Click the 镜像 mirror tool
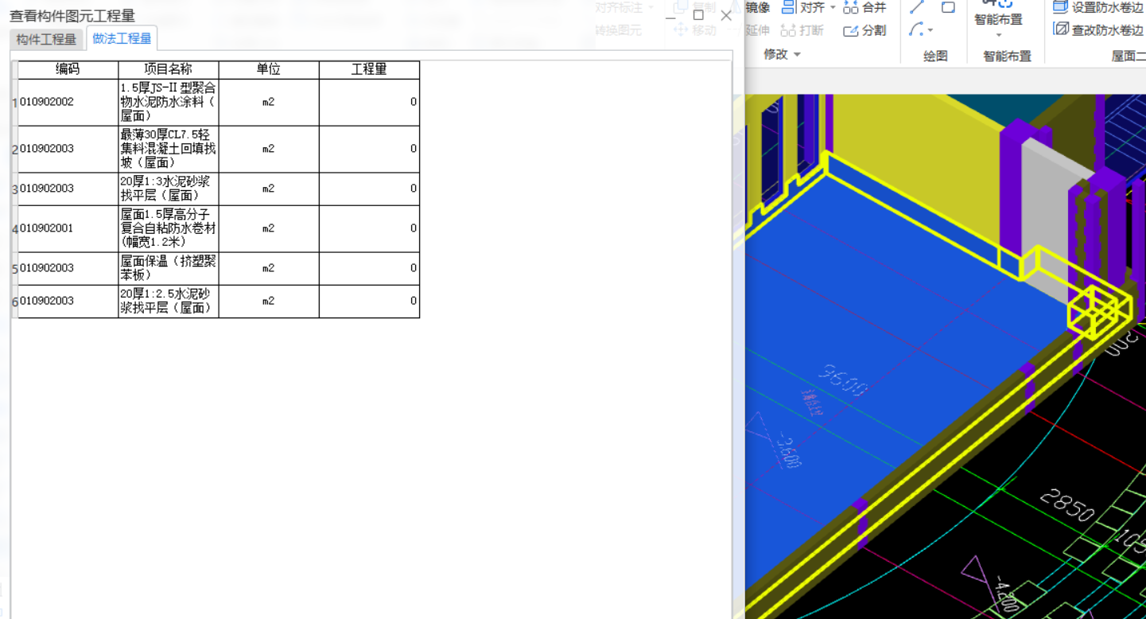 pos(758,7)
